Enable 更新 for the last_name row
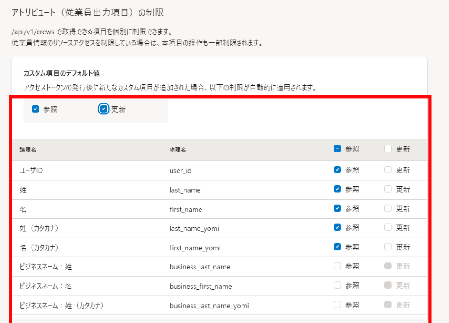The image size is (449, 323). [388, 189]
